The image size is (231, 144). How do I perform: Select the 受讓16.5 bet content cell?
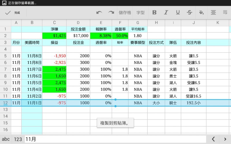pyautogui.click(x=193, y=96)
